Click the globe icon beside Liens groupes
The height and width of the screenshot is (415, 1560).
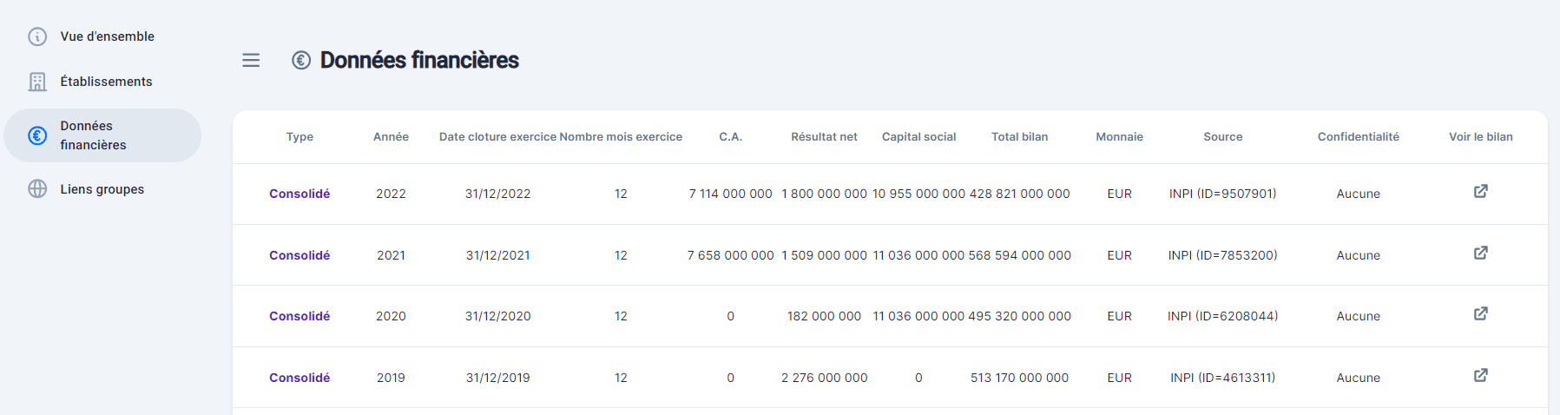pyautogui.click(x=37, y=189)
